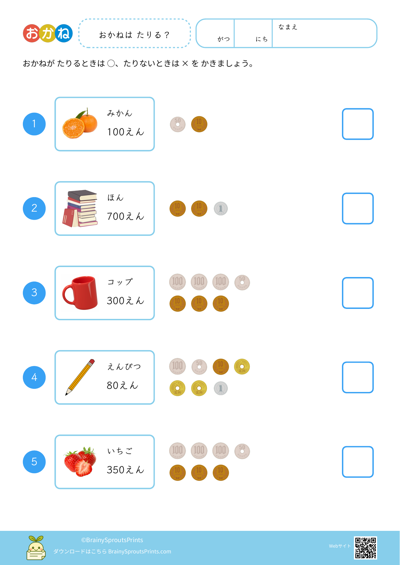Image resolution: width=400 pixels, height=565 pixels.
Task: Mark the answer box for question 5
Action: [358, 462]
